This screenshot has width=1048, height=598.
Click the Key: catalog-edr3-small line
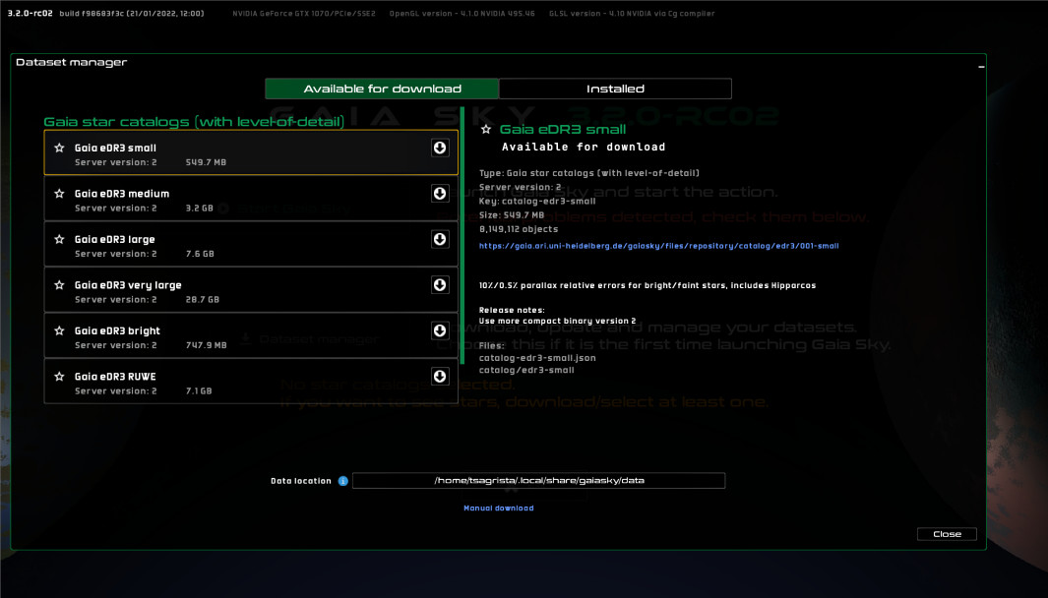pyautogui.click(x=536, y=201)
